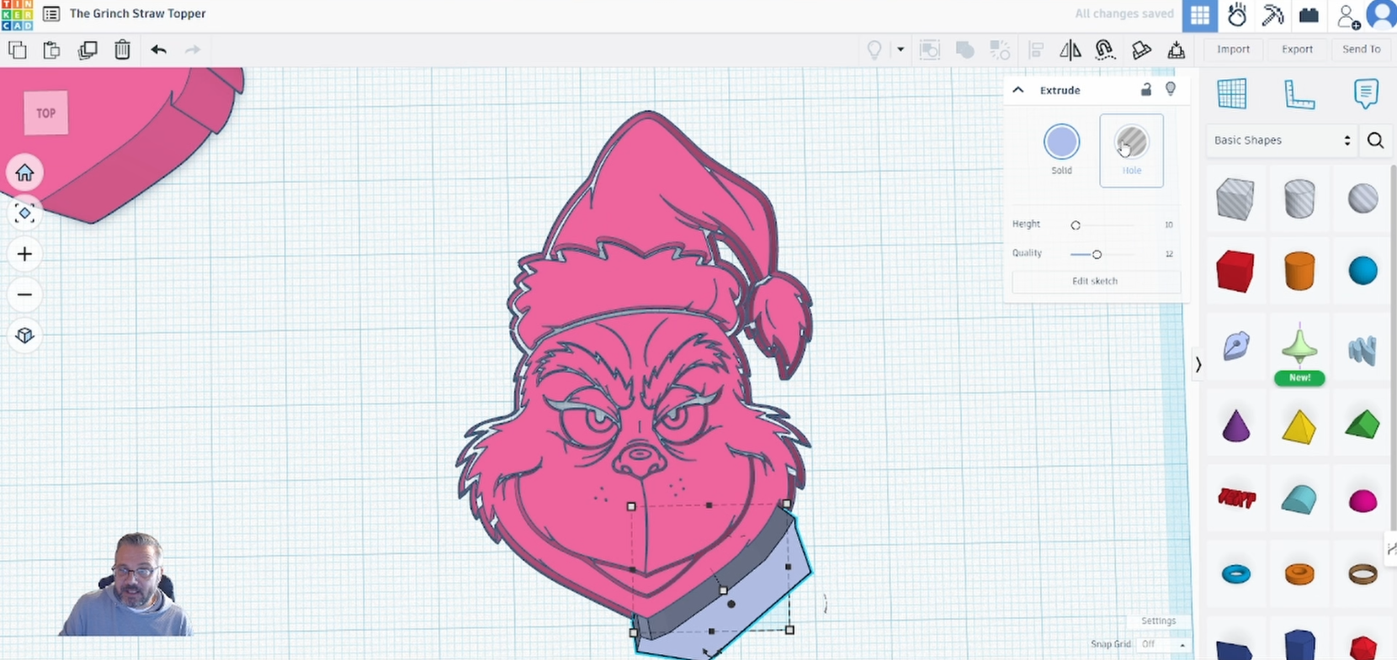
Task: Zoom in with the plus button
Action: click(24, 254)
